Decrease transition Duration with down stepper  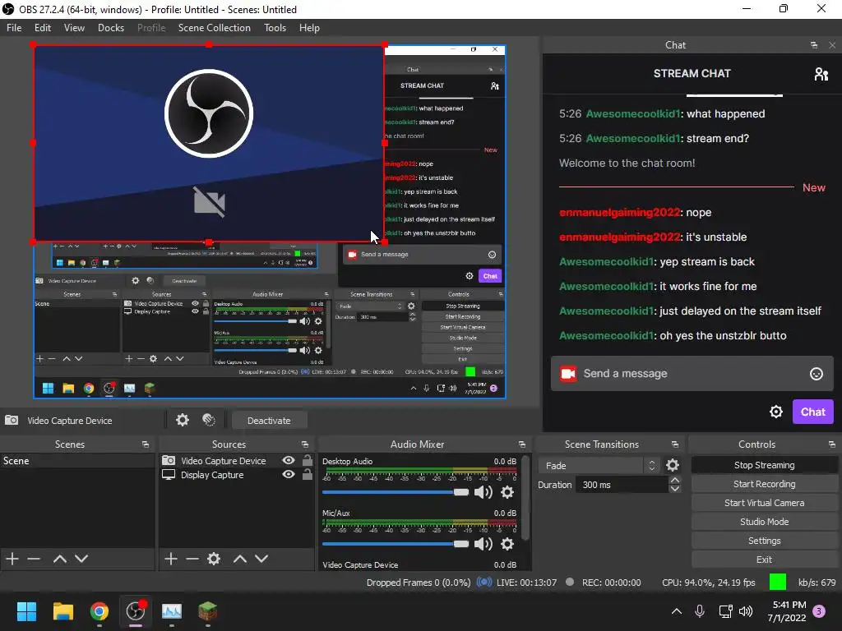click(x=675, y=489)
